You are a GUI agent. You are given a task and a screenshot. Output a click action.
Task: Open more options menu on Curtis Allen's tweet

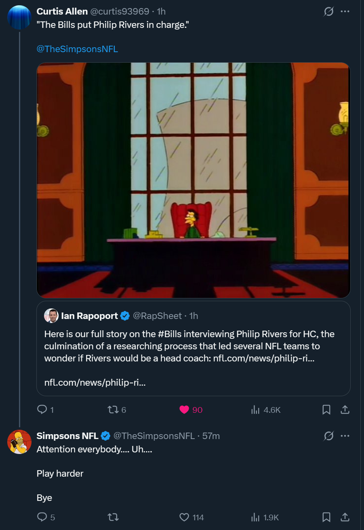pyautogui.click(x=345, y=12)
